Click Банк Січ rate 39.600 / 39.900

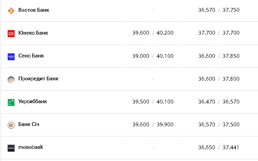pyautogui.click(x=153, y=124)
